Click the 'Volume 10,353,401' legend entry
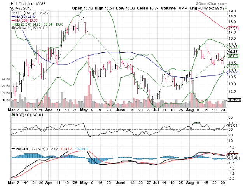The image size is (243, 188). point(30,28)
